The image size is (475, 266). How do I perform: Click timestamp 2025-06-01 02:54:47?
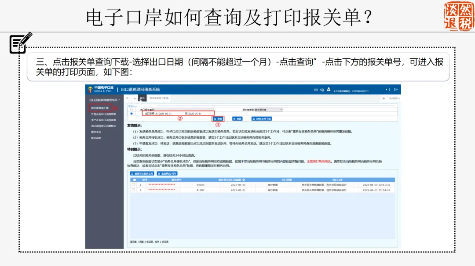376,190
